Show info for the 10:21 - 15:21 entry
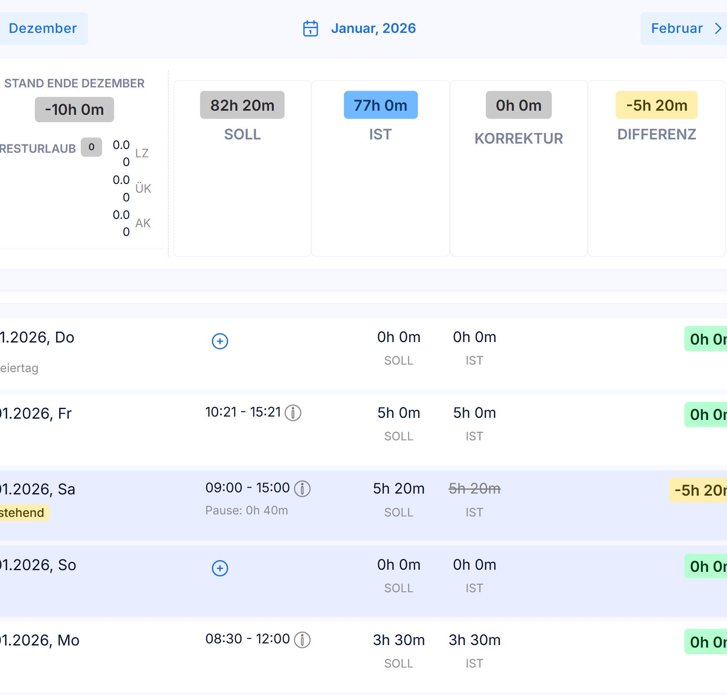 tap(293, 413)
